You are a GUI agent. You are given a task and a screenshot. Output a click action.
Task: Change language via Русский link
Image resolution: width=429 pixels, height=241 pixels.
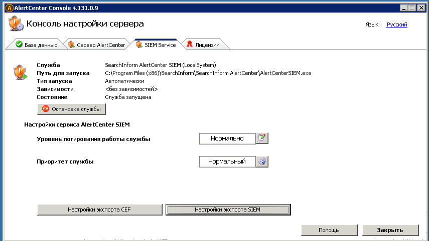click(x=397, y=24)
